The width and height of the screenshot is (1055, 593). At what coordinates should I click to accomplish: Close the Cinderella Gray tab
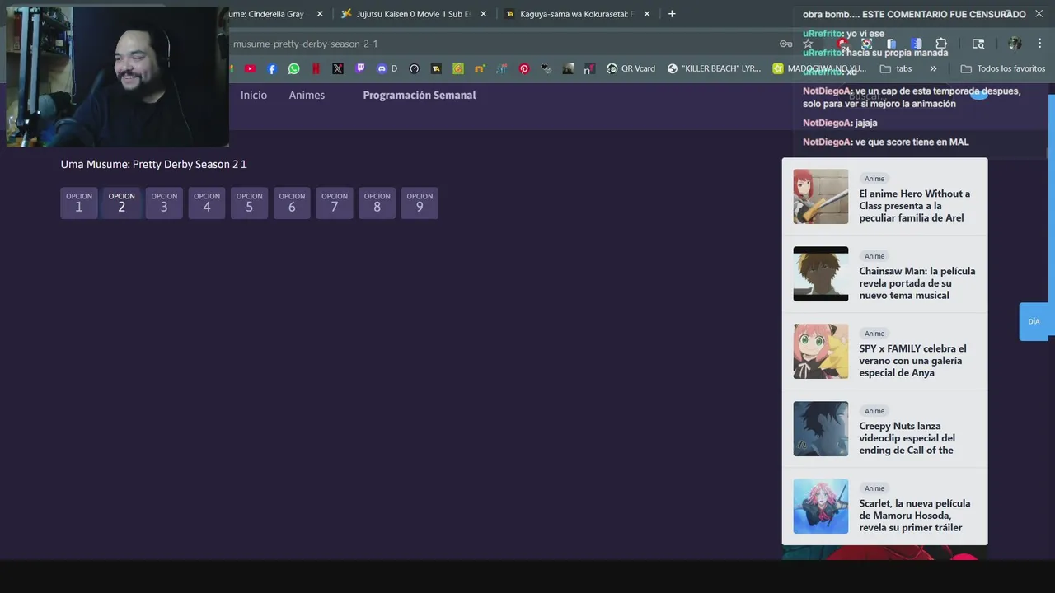[320, 14]
